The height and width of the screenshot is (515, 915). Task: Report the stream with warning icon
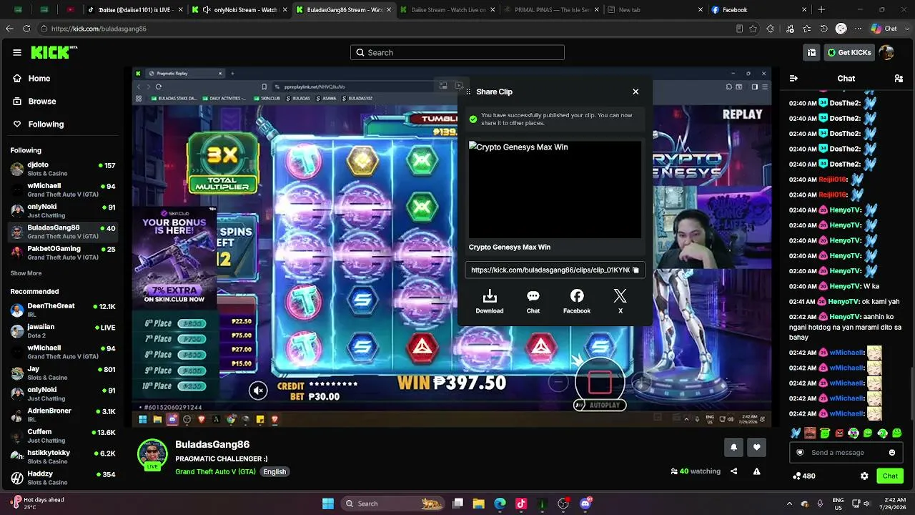pos(756,471)
